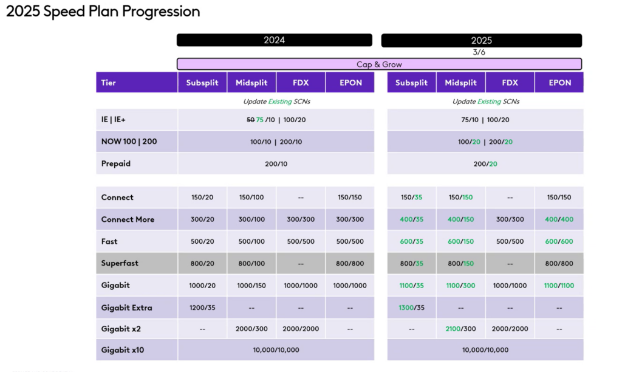Click Connect More EPON 2025 value '400/400'
Screen dimensions: 622x372
click(x=559, y=219)
